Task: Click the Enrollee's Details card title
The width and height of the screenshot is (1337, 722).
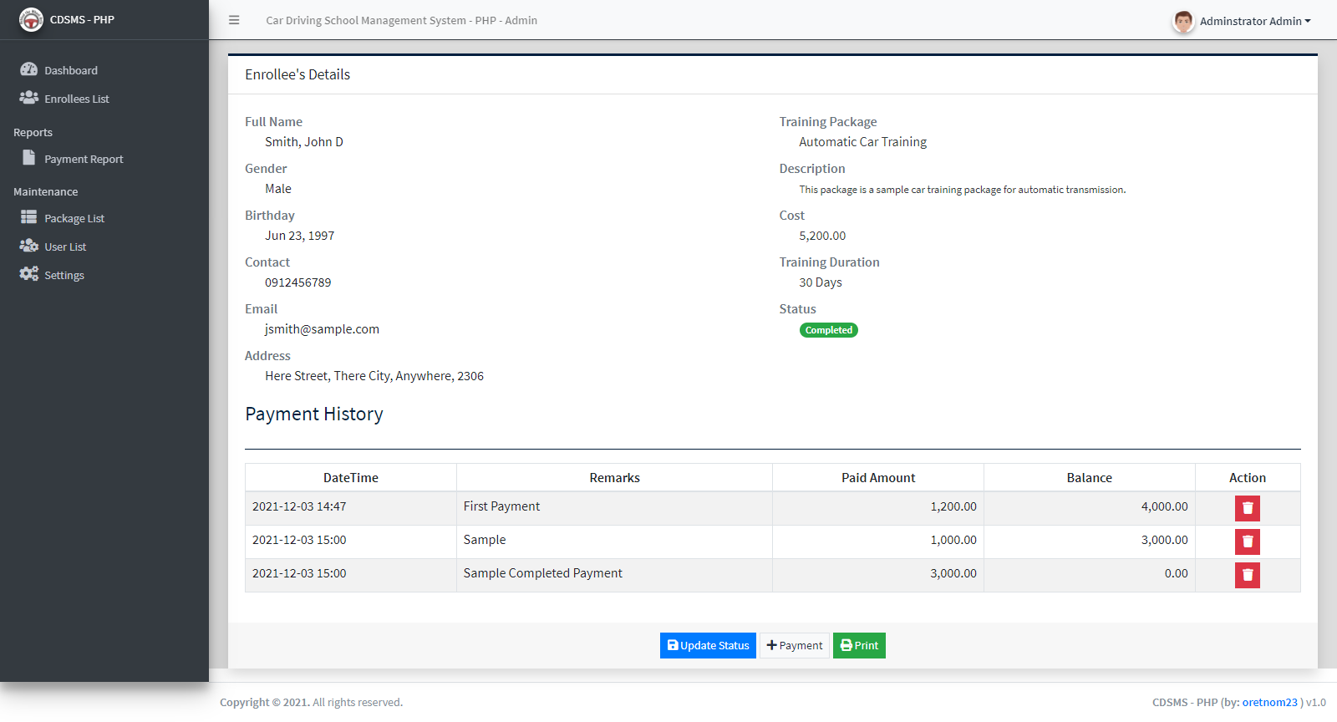Action: 297,74
